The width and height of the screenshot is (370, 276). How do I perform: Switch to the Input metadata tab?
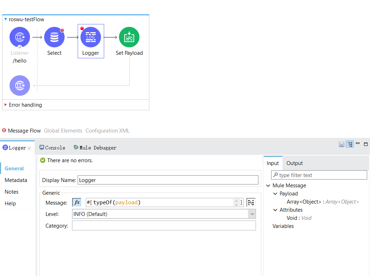point(273,163)
